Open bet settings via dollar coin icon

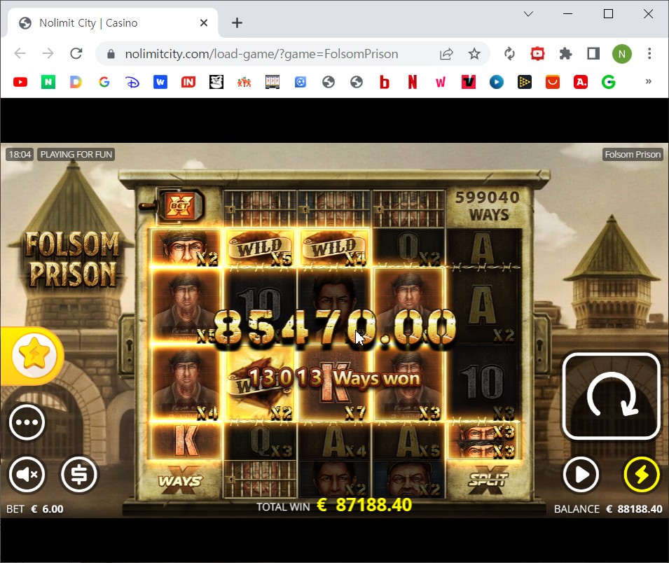(79, 474)
